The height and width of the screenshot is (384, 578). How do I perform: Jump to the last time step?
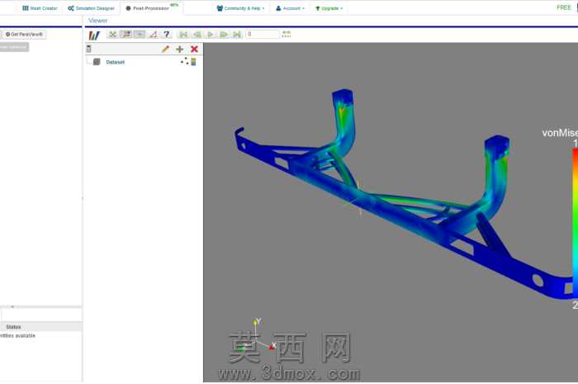[237, 35]
